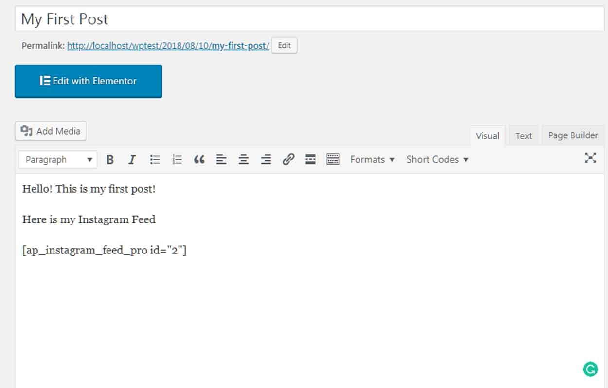Image resolution: width=608 pixels, height=388 pixels.
Task: Open the my-first-post permalink URL
Action: pyautogui.click(x=168, y=46)
